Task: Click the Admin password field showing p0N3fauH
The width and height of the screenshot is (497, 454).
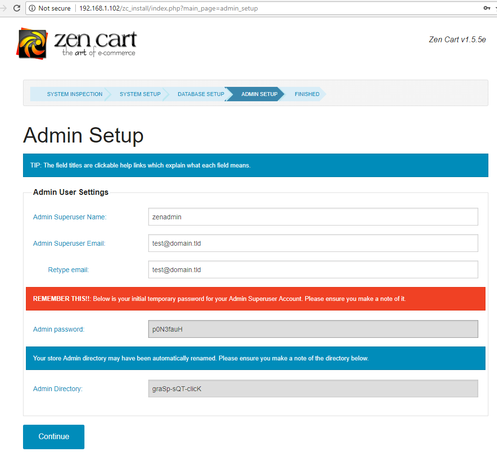Action: (x=313, y=329)
